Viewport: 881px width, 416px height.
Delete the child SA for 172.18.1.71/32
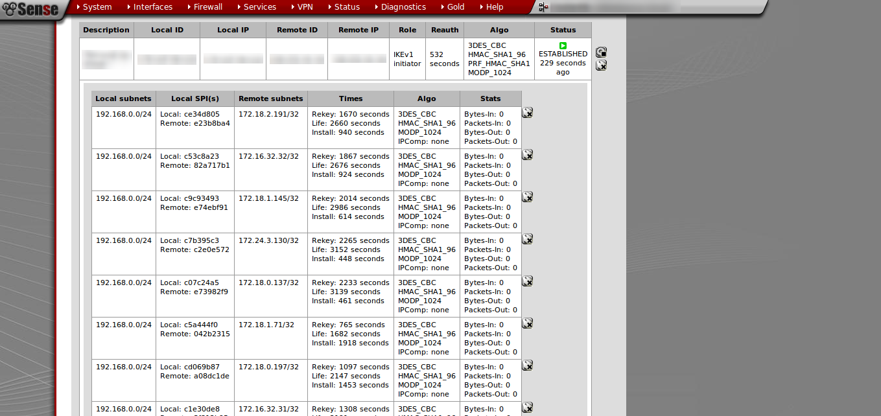pos(528,323)
